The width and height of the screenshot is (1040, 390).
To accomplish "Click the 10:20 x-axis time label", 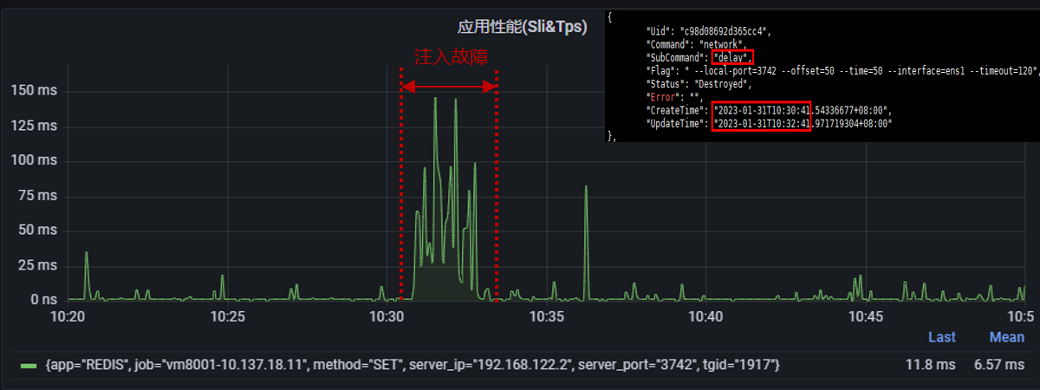I will click(x=68, y=317).
